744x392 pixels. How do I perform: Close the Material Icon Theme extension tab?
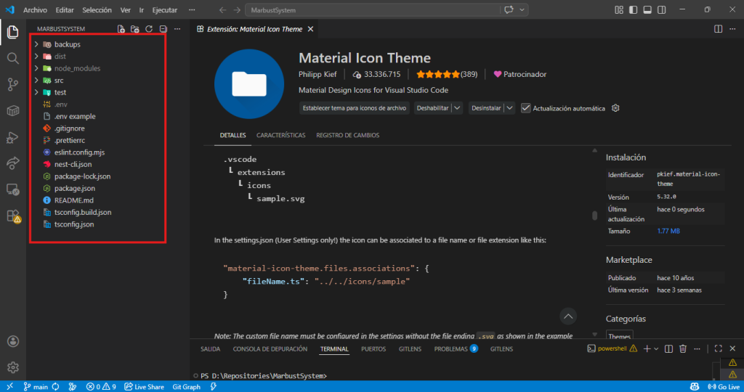point(310,29)
